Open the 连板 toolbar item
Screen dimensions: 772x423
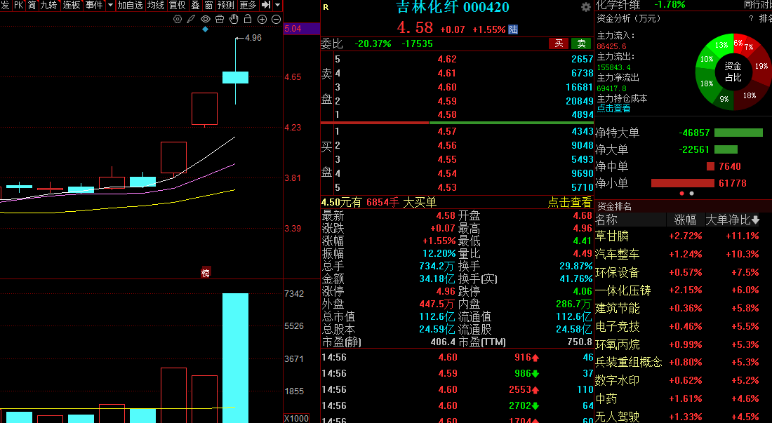click(x=72, y=5)
